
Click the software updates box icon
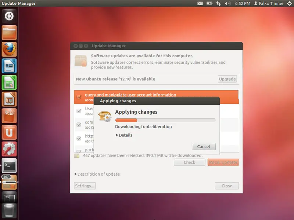point(81,61)
